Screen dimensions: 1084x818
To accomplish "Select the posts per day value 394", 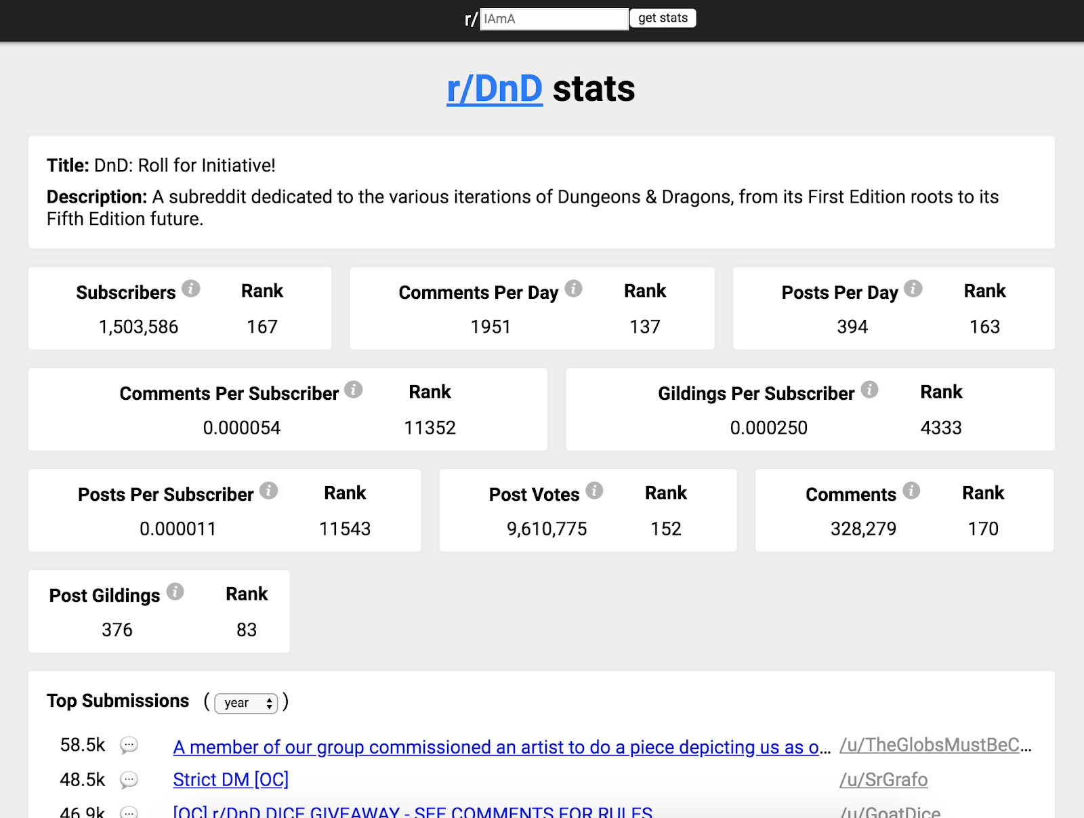I will pos(852,327).
